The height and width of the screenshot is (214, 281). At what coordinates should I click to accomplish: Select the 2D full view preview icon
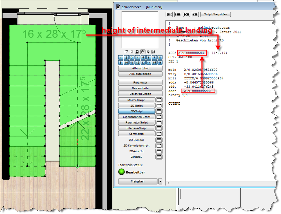[132, 52]
